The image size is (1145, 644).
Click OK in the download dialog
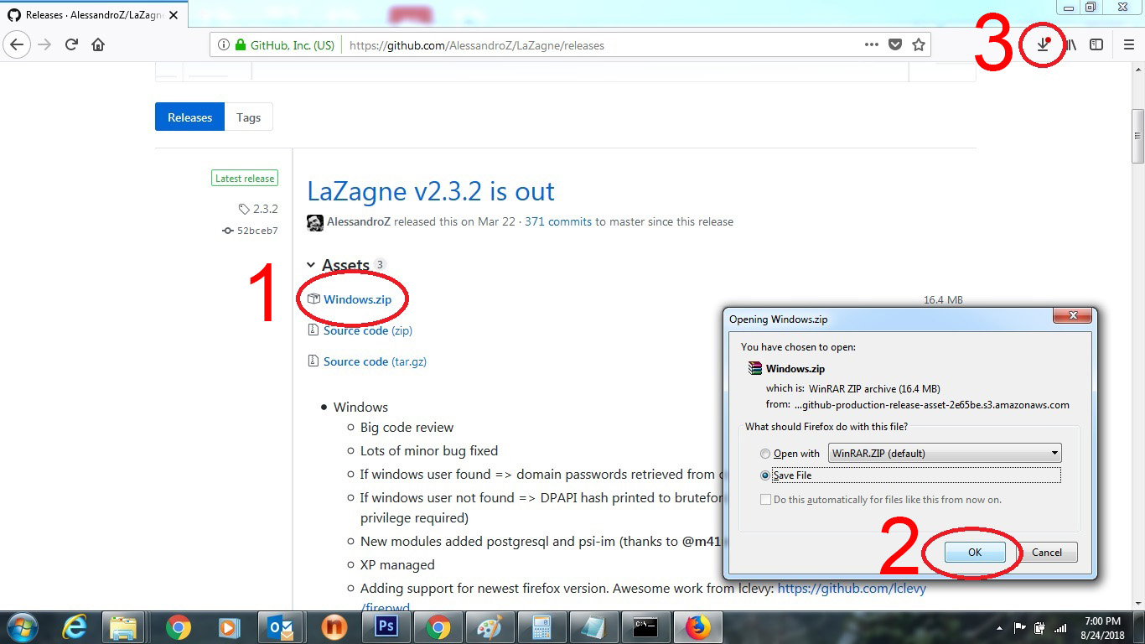[975, 553]
